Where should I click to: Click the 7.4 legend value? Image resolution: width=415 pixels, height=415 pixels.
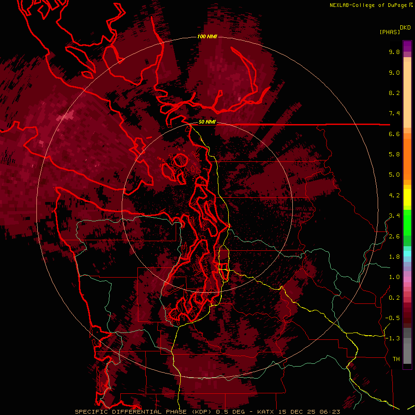pyautogui.click(x=394, y=113)
